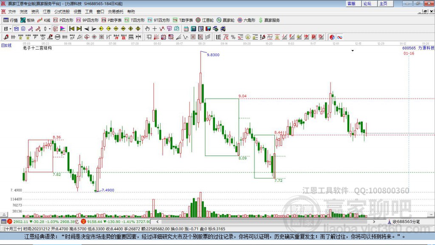The height and width of the screenshot is (245, 435).
Task: Click the 8.36 box price label
Action: tap(56, 137)
